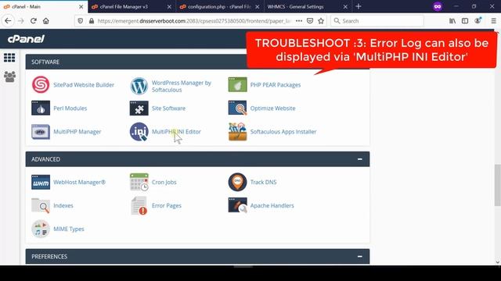Click the Cron Jobs calendar icon
The image size is (501, 281).
pyautogui.click(x=139, y=182)
